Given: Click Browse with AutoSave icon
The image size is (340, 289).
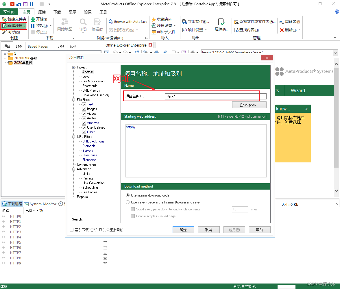Looking at the screenshot, I should coord(111,22).
